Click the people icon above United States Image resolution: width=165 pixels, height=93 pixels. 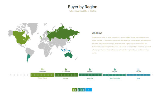click(x=42, y=69)
